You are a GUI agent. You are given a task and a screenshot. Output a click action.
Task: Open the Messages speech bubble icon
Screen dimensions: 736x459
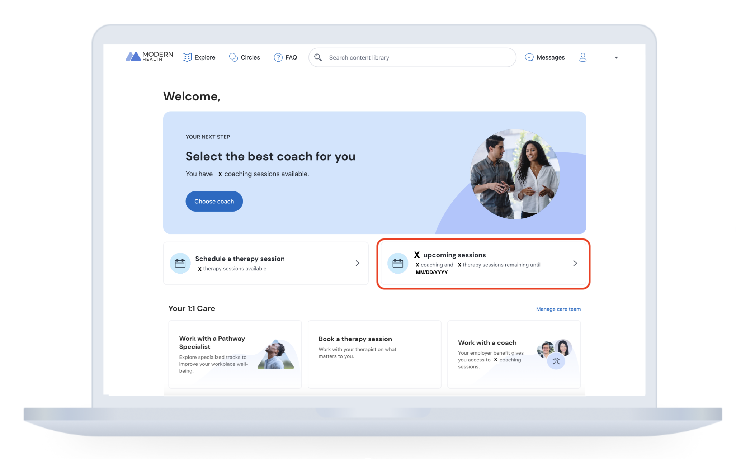[x=529, y=57]
